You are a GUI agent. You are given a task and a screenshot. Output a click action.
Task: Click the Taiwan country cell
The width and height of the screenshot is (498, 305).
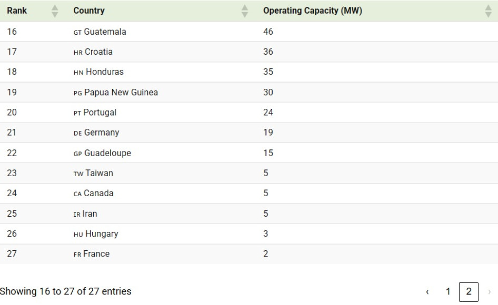pyautogui.click(x=99, y=173)
